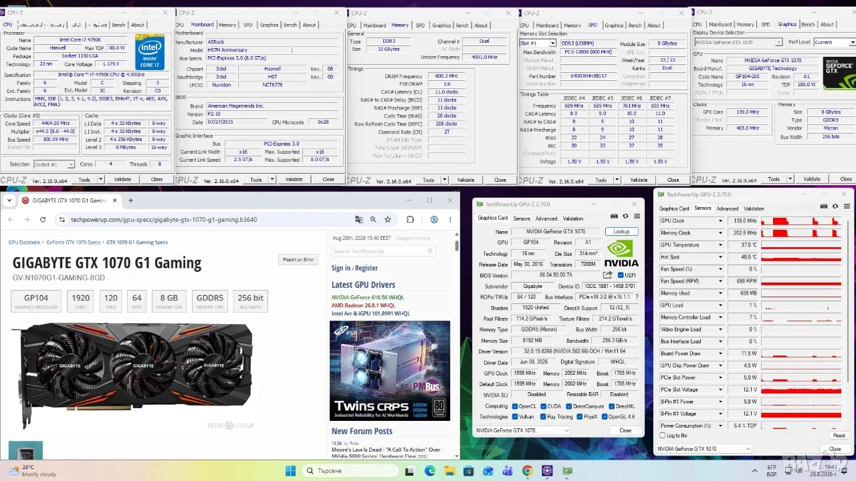
Task: Click the zoom magnifier icon in address bar
Action: 373,219
